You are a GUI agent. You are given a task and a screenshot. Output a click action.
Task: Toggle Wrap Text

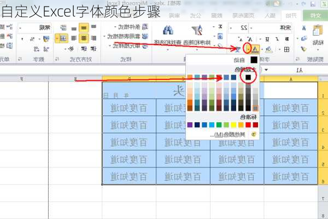[x=63, y=28]
